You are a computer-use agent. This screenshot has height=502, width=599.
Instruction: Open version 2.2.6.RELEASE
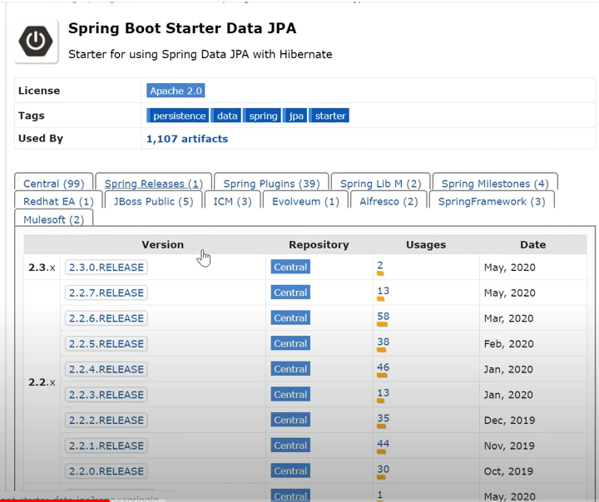point(106,318)
